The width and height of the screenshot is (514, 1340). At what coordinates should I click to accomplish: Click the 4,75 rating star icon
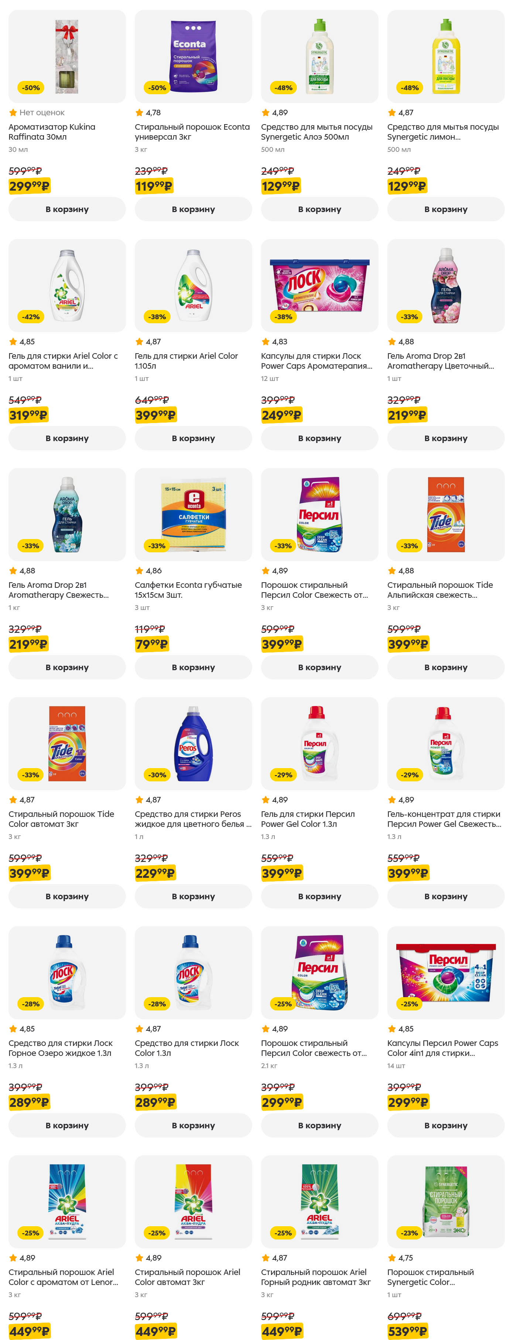click(x=392, y=1257)
